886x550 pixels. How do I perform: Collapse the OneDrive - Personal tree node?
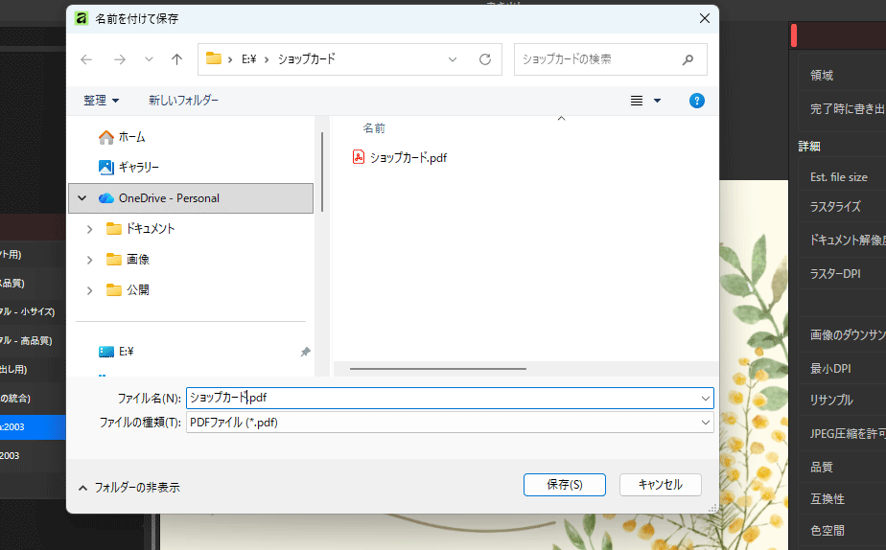82,198
